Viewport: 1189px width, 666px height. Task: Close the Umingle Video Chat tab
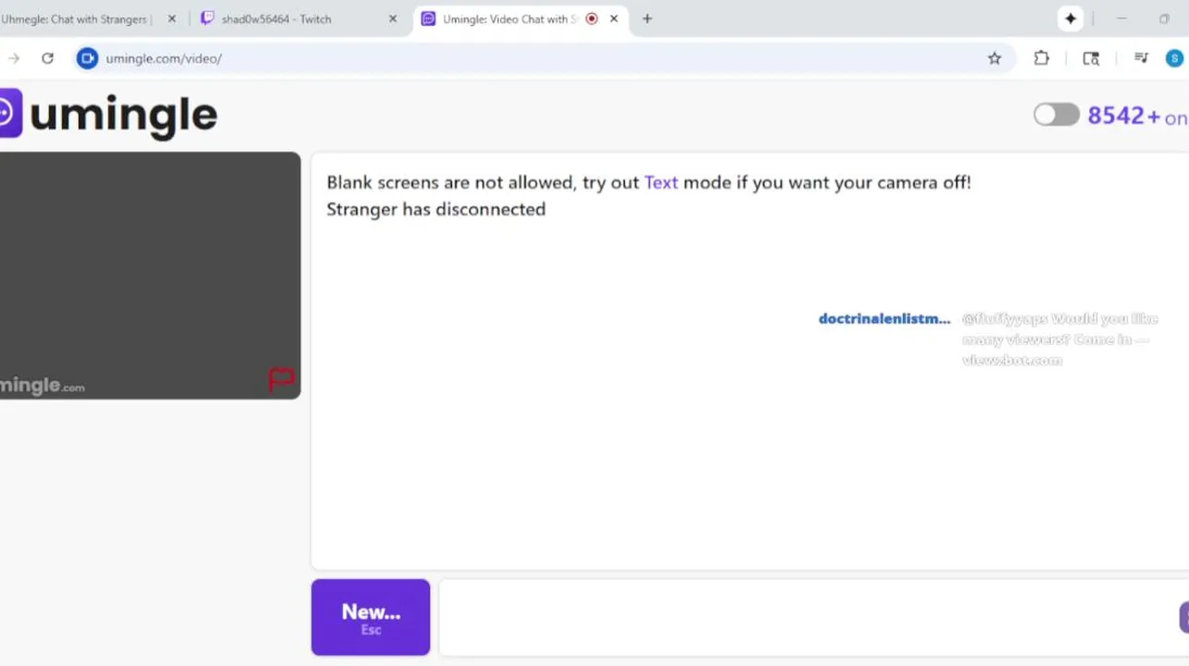pos(614,18)
